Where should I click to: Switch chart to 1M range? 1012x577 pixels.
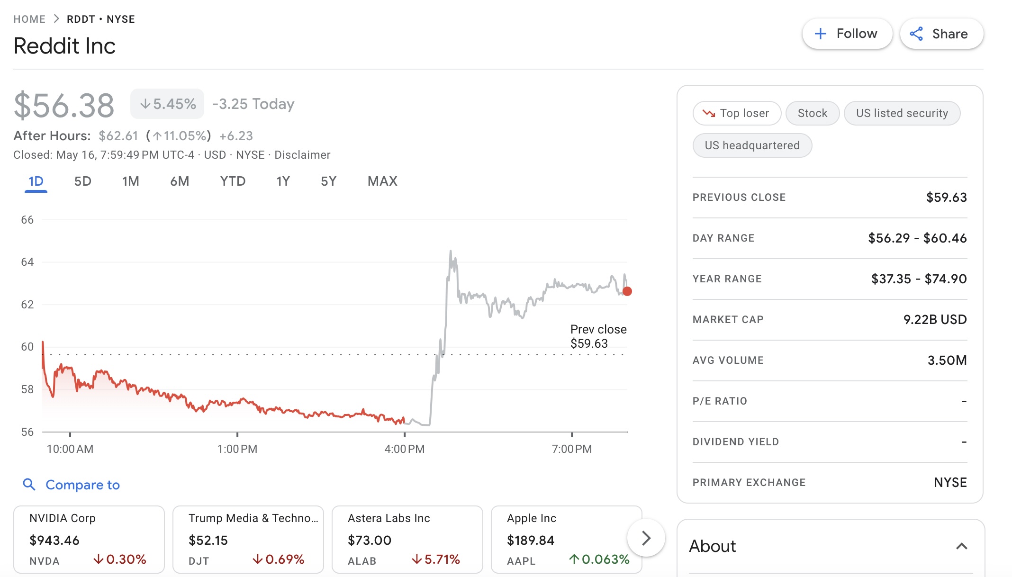coord(131,181)
